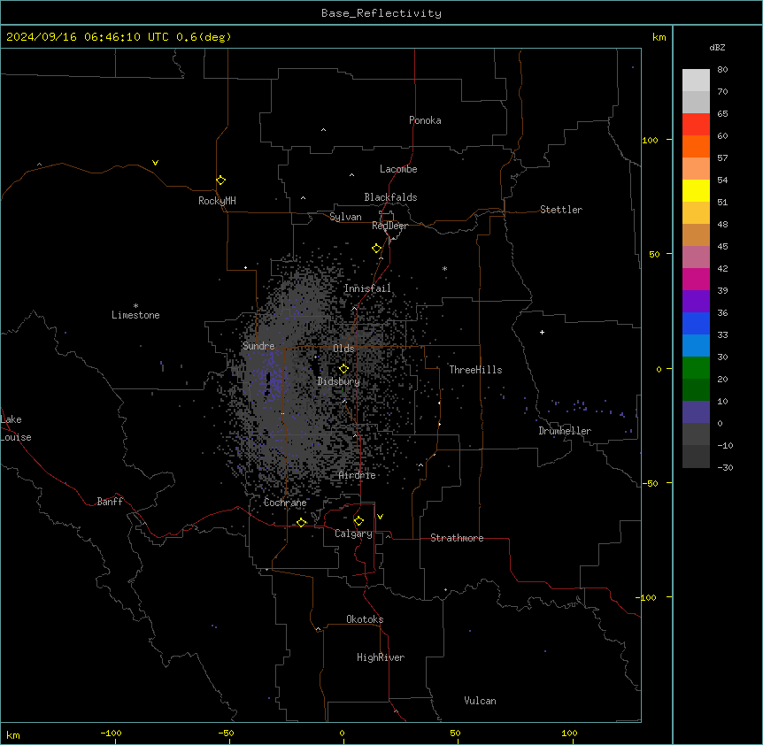Image resolution: width=763 pixels, height=745 pixels.
Task: Select the Lacombe city label
Action: click(398, 169)
